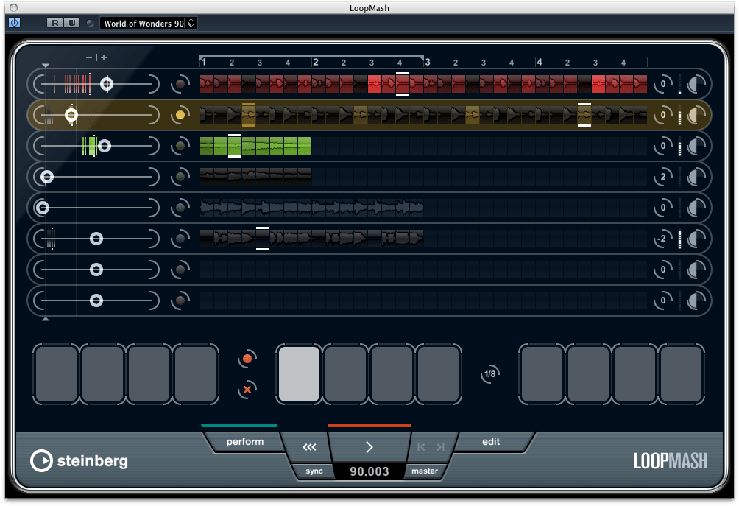Click the dry/wet icon on the top track
The image size is (739, 506).
point(696,83)
